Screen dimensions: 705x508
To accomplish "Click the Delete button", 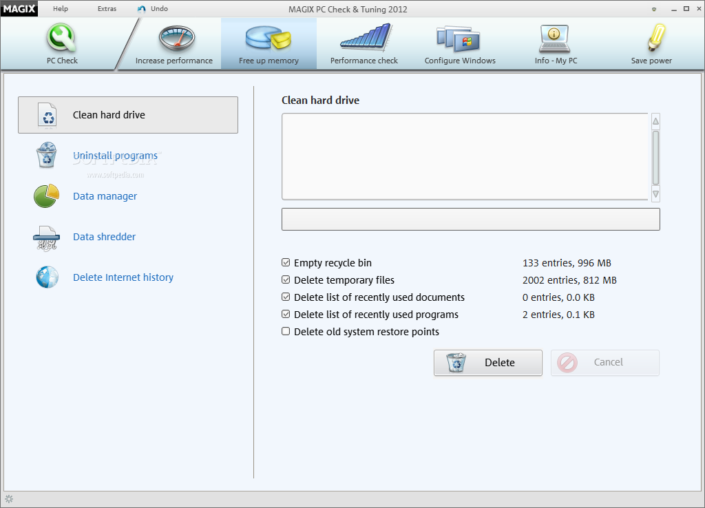I will [488, 362].
